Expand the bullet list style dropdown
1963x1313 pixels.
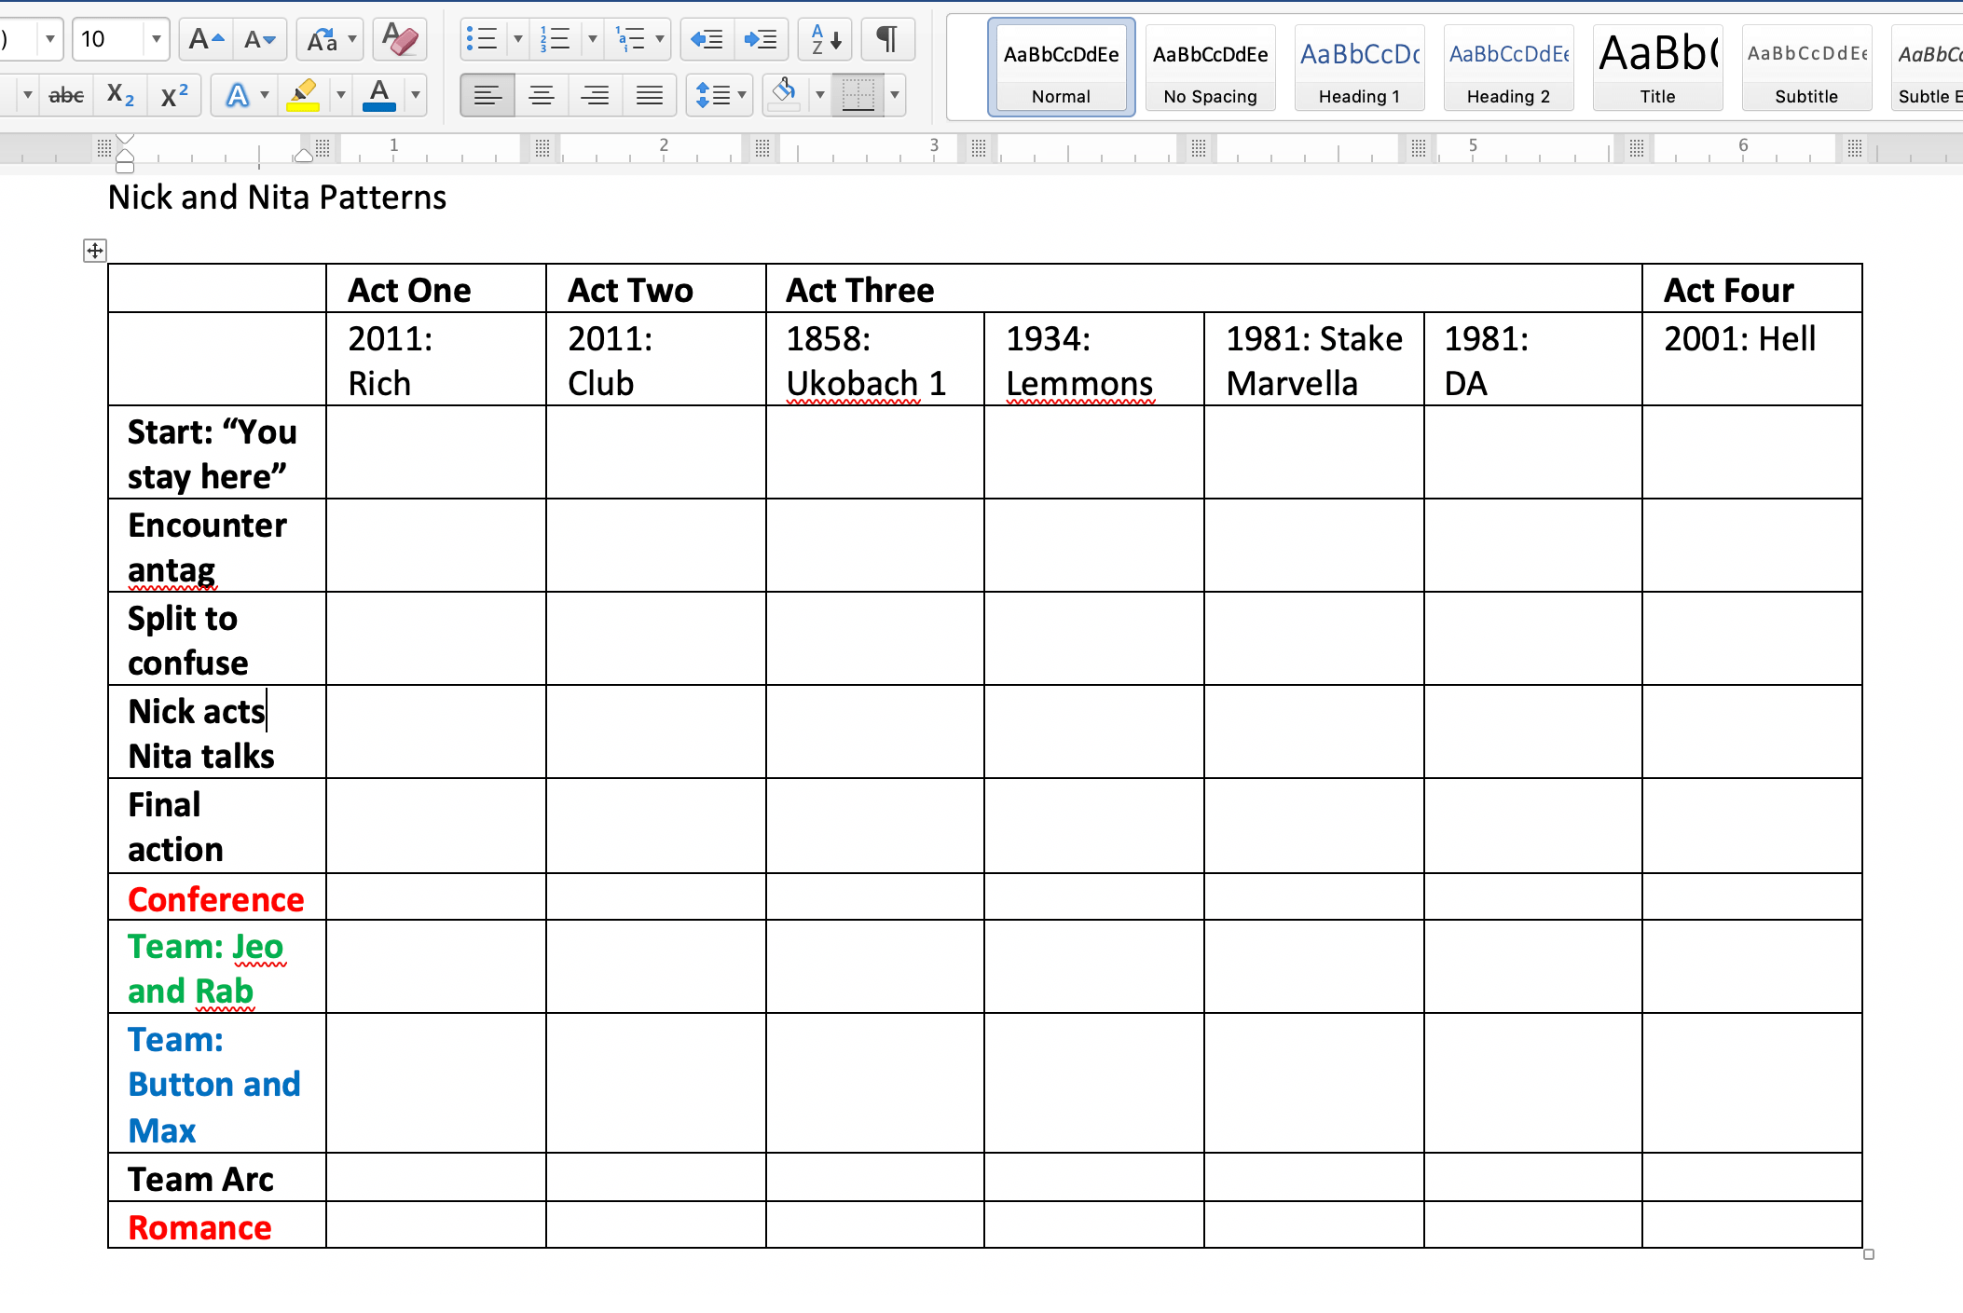click(x=518, y=40)
